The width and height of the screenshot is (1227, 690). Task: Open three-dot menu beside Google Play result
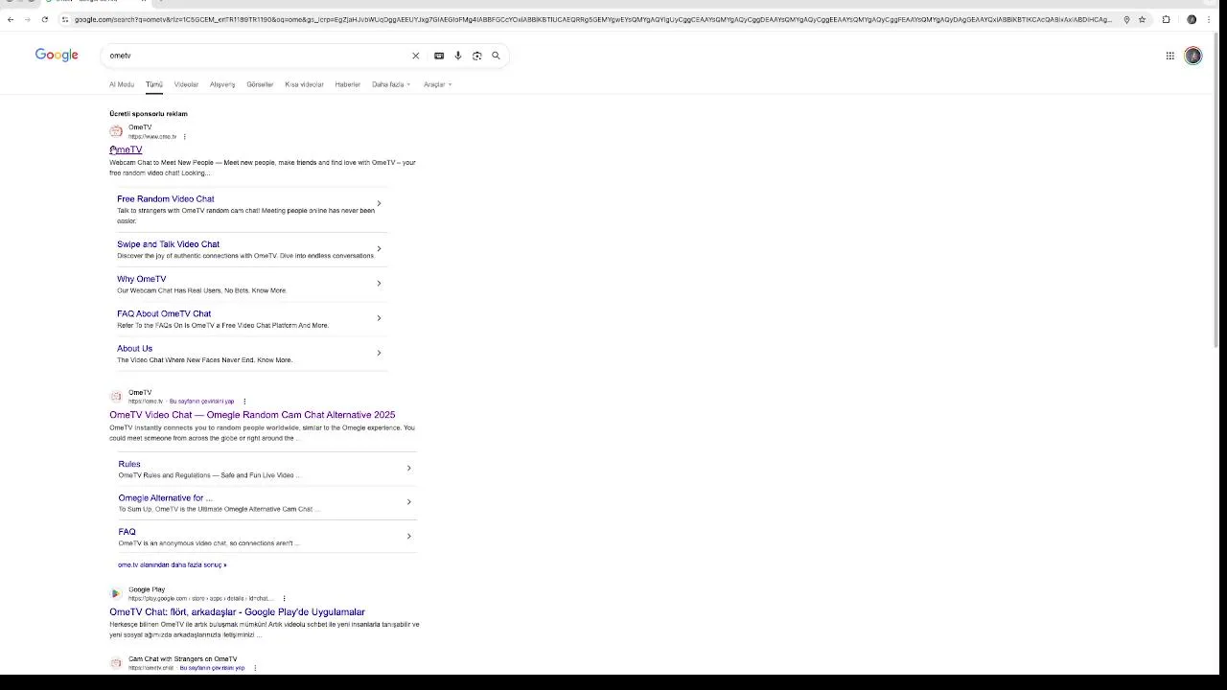284,599
